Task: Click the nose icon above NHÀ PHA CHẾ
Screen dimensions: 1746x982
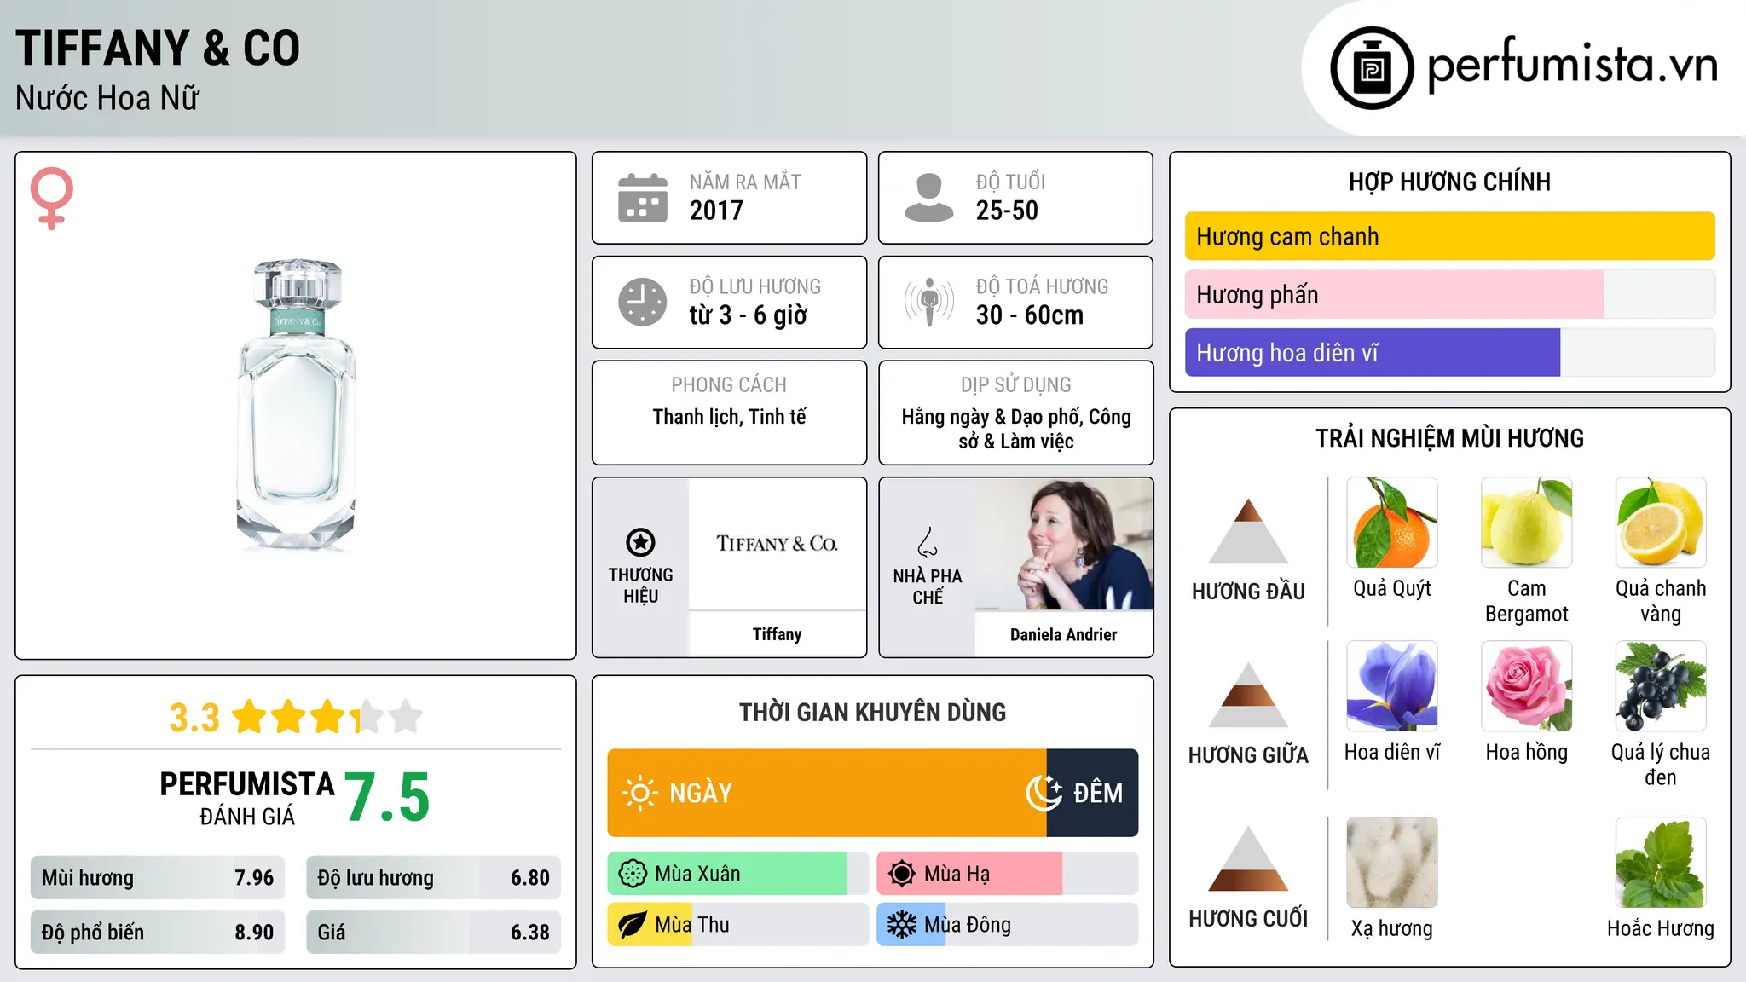Action: (928, 542)
